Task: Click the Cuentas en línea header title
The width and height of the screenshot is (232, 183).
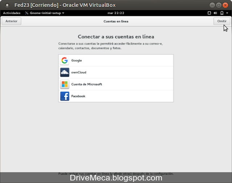Action: 116,21
